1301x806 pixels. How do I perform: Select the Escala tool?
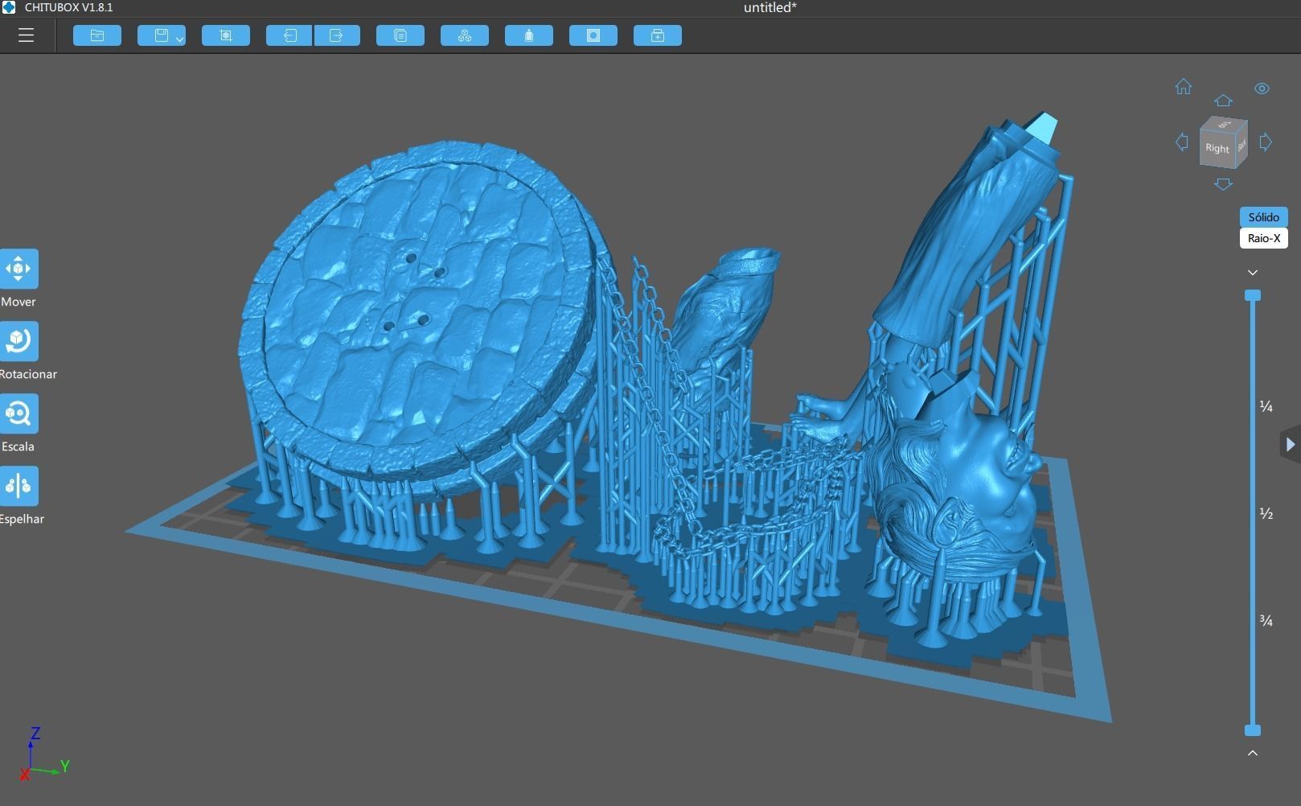18,413
